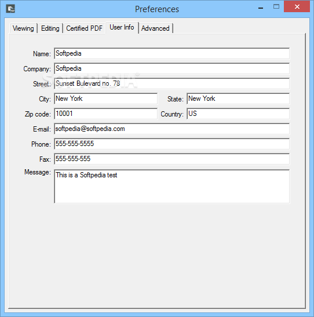
Task: Click the 'Preferences' window title text
Action: [157, 9]
